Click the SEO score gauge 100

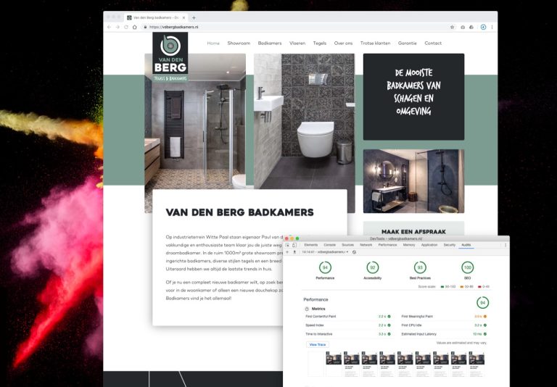(x=468, y=267)
